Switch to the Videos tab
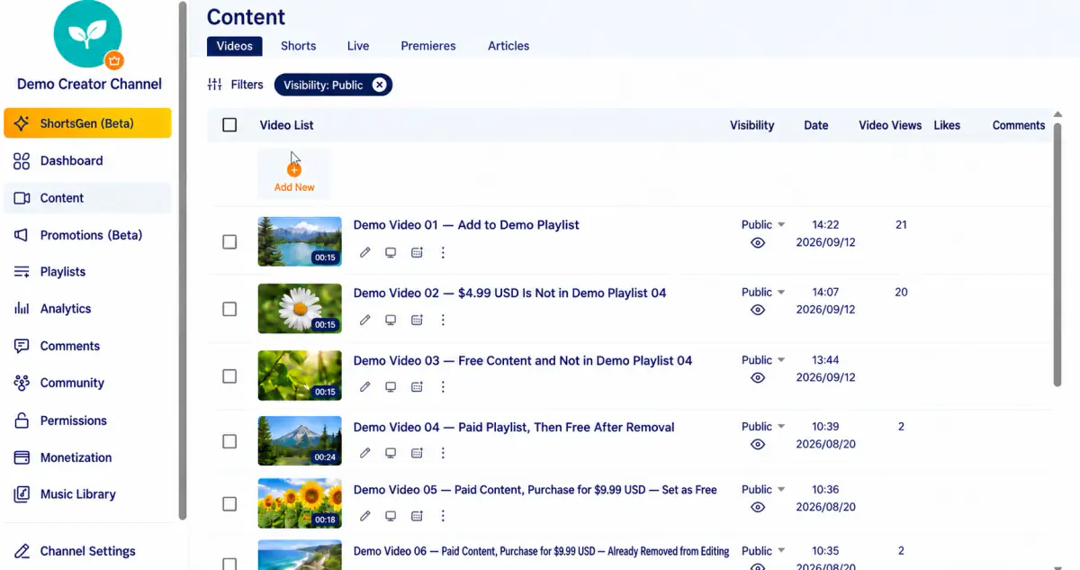 point(235,46)
